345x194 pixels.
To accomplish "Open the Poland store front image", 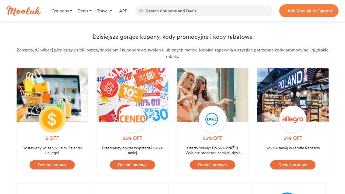I will [x=293, y=89].
